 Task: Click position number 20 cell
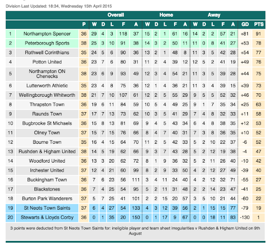[x=10, y=218]
